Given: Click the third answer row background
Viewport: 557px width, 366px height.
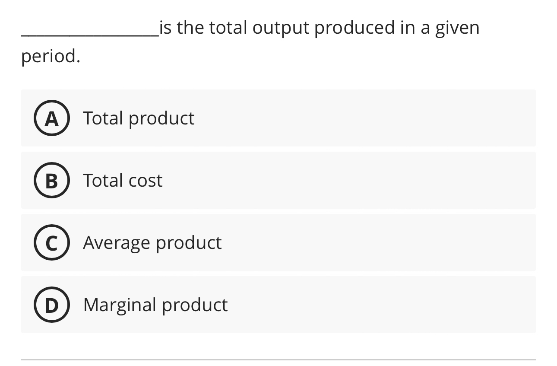Looking at the screenshot, I should 389,243.
